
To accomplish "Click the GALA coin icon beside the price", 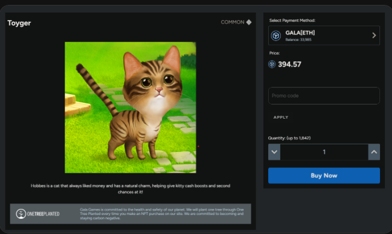I will [272, 64].
